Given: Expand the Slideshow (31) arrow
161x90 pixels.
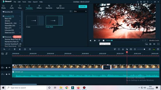Looking at the screenshot, I should 20,33.
